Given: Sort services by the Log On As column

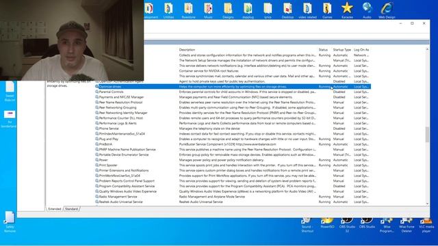Looking at the screenshot, I should (x=361, y=50).
